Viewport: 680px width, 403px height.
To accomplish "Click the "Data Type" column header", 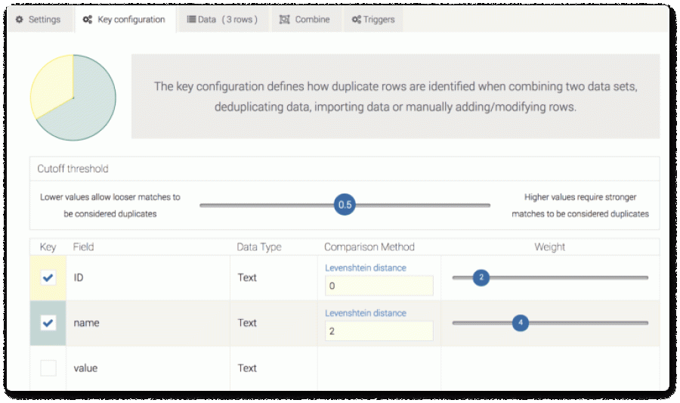I will tap(259, 246).
